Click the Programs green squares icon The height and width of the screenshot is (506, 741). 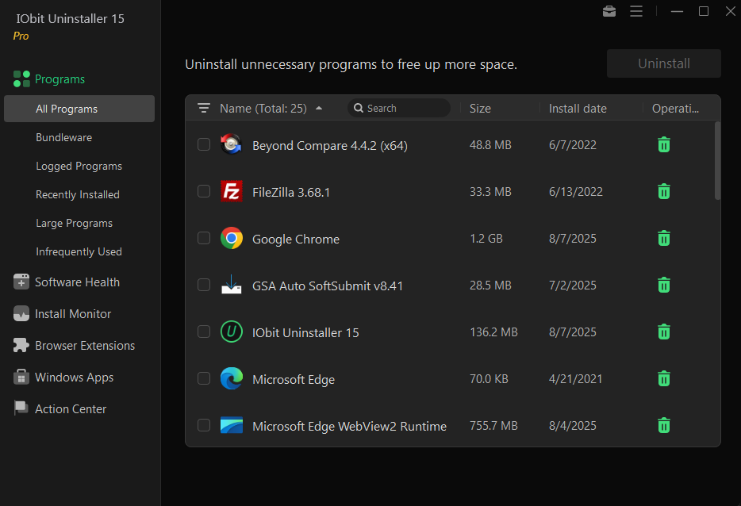(21, 79)
